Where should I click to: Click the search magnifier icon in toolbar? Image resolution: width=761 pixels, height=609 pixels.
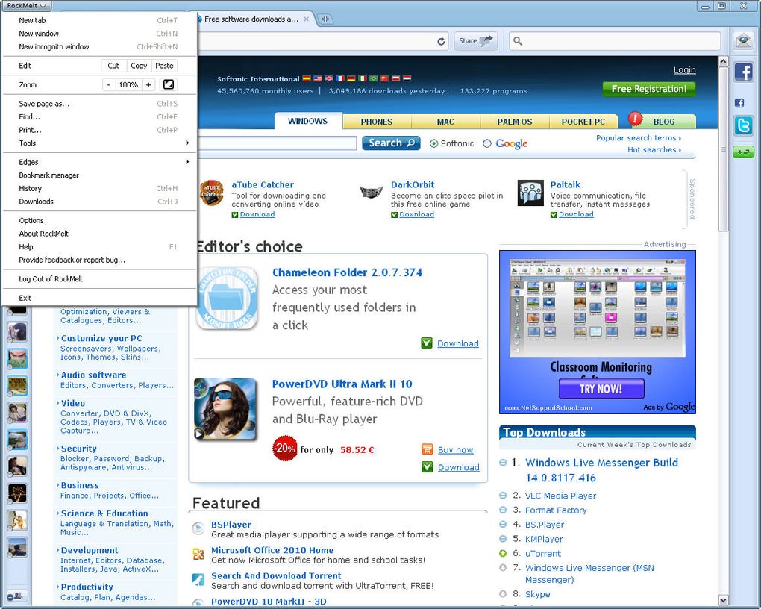coord(518,41)
